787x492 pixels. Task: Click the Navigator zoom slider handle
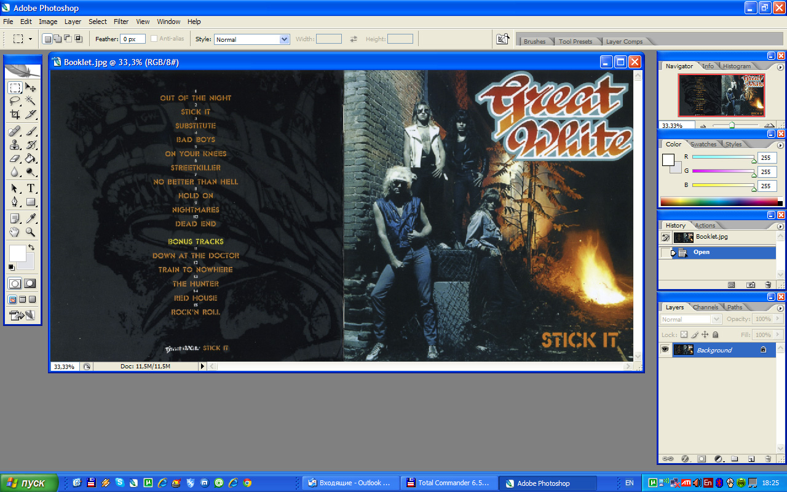pos(732,125)
